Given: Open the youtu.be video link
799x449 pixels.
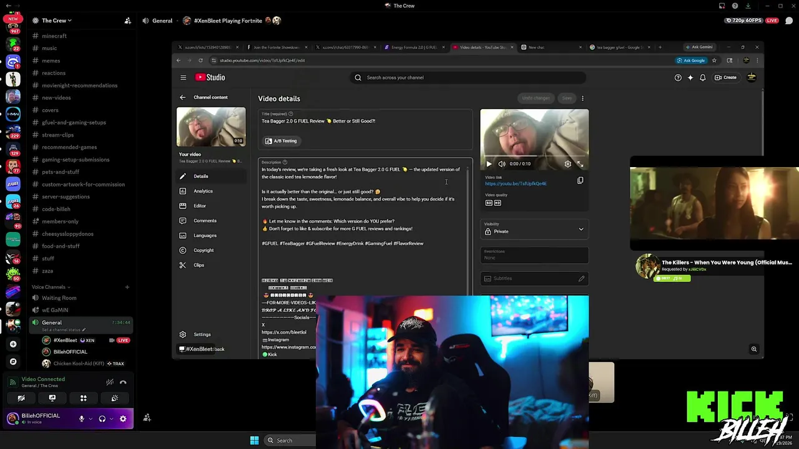Looking at the screenshot, I should click(x=516, y=184).
